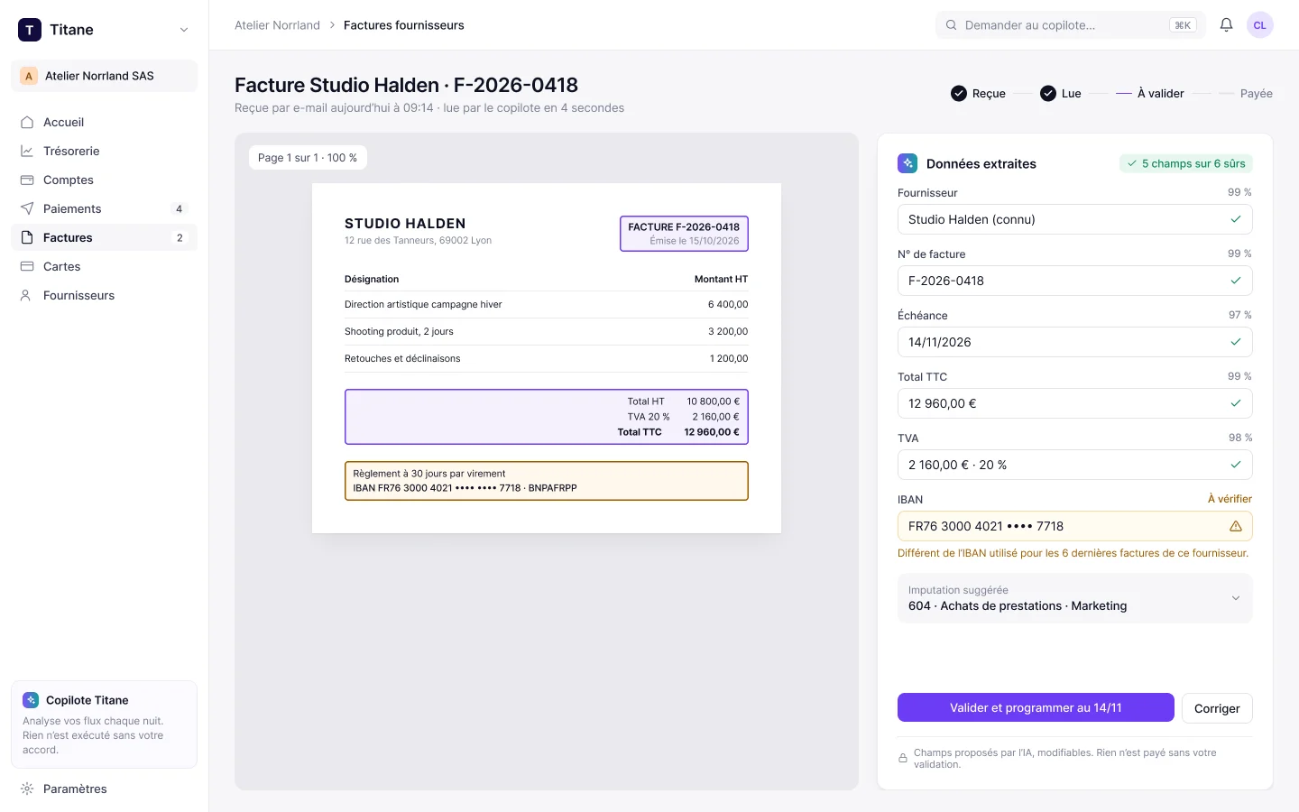The image size is (1299, 812).
Task: Click the Imputation suggérée chevron
Action: coord(1236,598)
